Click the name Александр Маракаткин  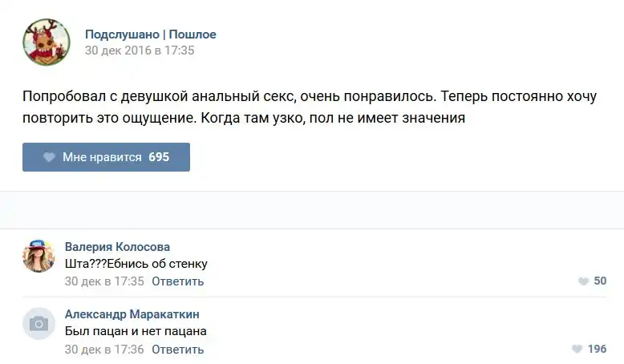(x=132, y=314)
